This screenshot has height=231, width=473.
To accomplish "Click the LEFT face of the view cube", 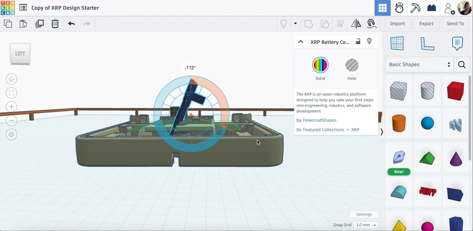I will [20, 54].
